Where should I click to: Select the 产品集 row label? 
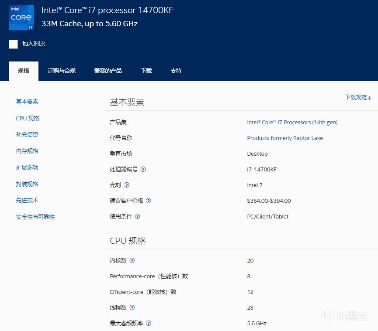(x=118, y=123)
